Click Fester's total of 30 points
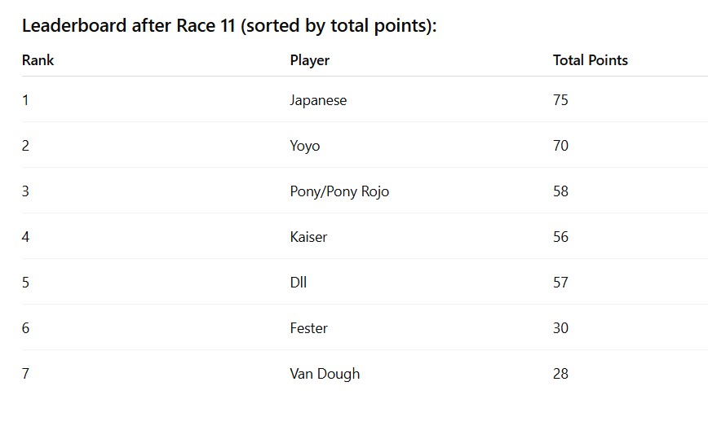This screenshot has width=708, height=430. [x=560, y=328]
